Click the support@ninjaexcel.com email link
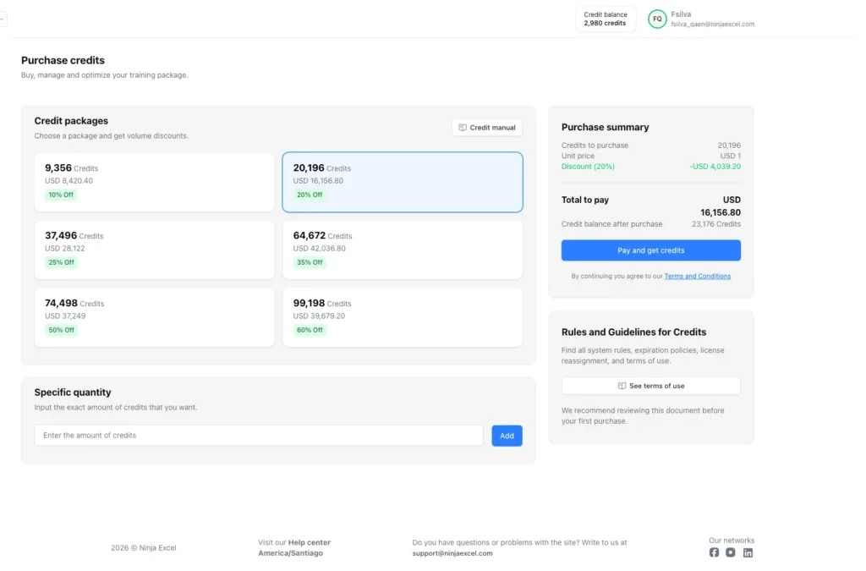This screenshot has height=571, width=866. pos(452,553)
